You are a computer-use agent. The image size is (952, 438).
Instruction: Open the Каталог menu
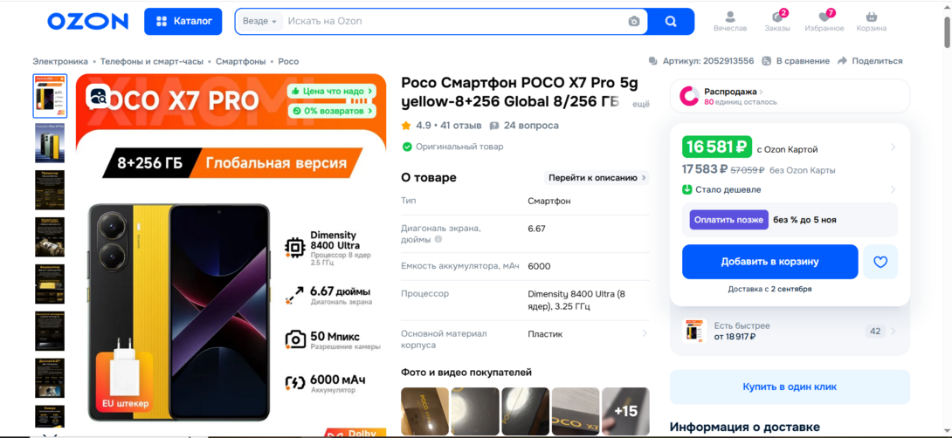point(183,22)
